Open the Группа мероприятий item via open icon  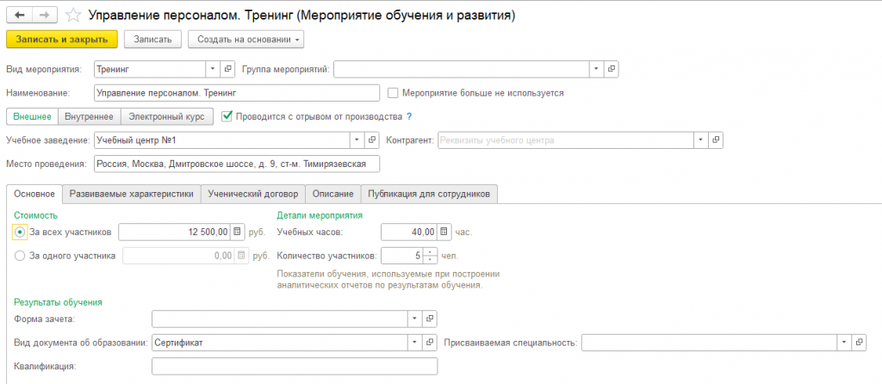[611, 69]
